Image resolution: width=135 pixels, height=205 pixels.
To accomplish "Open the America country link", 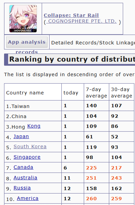I will click(28, 198).
